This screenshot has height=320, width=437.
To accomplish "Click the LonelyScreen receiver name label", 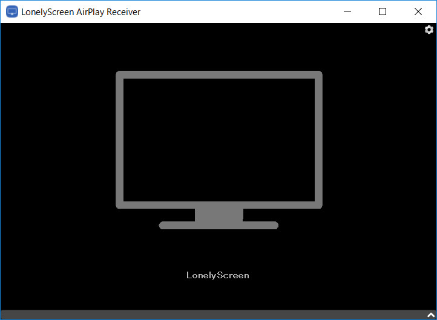I will click(x=218, y=275).
